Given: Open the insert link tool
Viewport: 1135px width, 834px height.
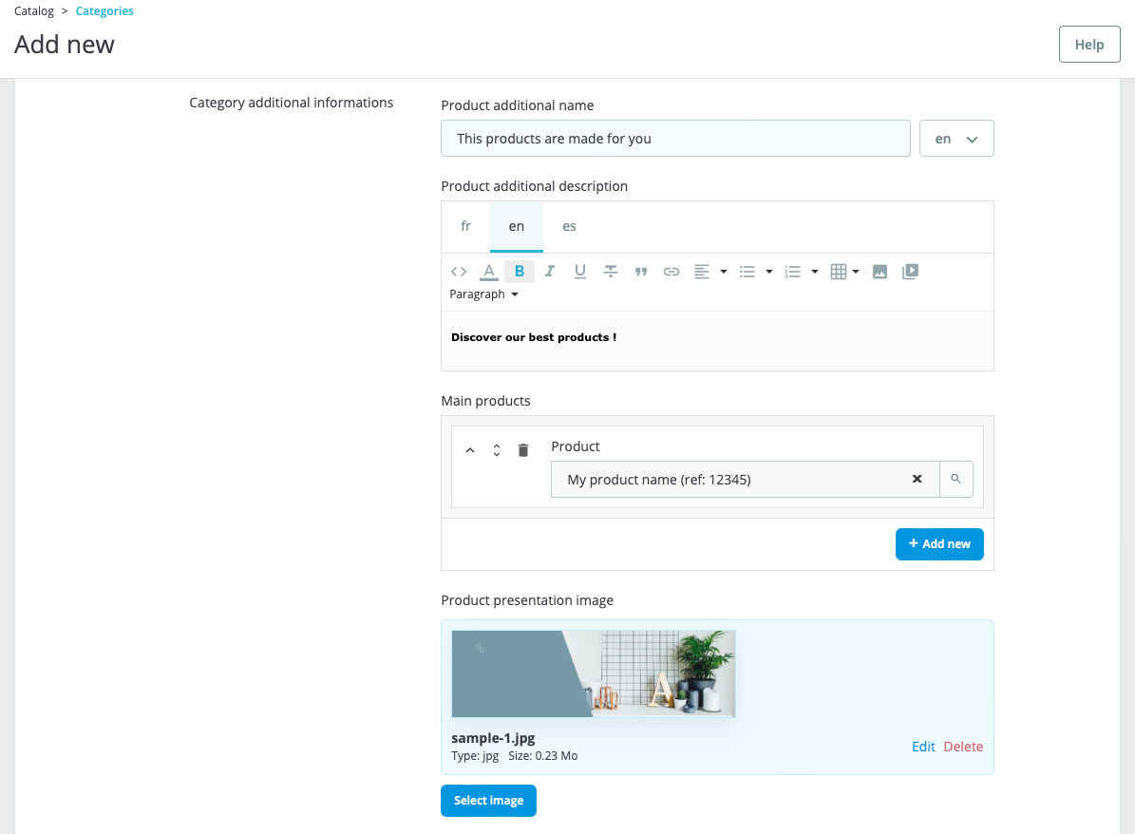Looking at the screenshot, I should (672, 271).
